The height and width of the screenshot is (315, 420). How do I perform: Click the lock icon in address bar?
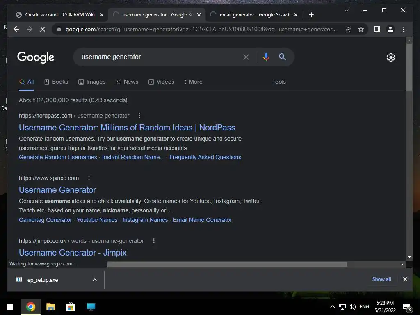tap(59, 29)
